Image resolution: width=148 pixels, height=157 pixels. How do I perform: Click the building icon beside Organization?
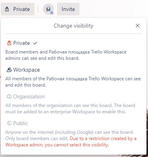pyautogui.click(x=9, y=96)
